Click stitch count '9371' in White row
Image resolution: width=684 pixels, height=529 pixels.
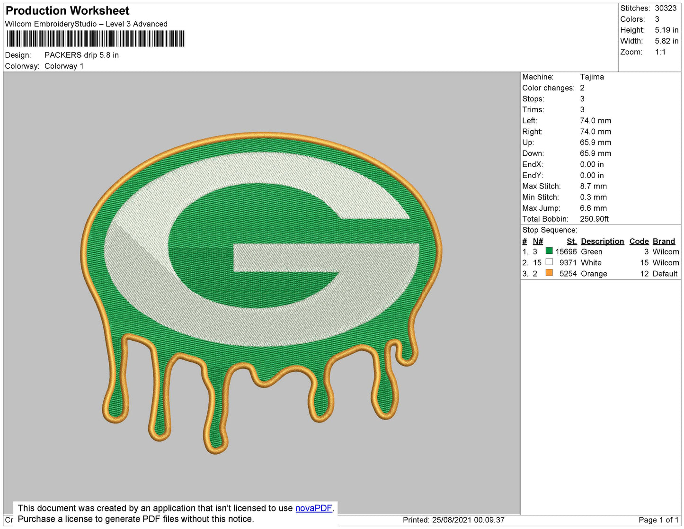[568, 263]
